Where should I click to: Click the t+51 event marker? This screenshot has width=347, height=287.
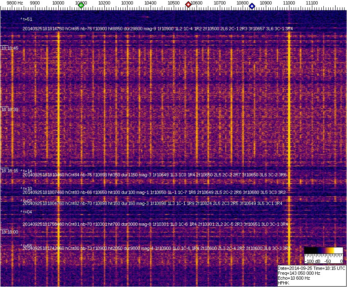(x=27, y=19)
